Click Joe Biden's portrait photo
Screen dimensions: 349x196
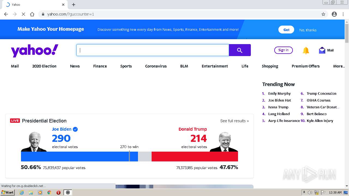click(x=34, y=142)
